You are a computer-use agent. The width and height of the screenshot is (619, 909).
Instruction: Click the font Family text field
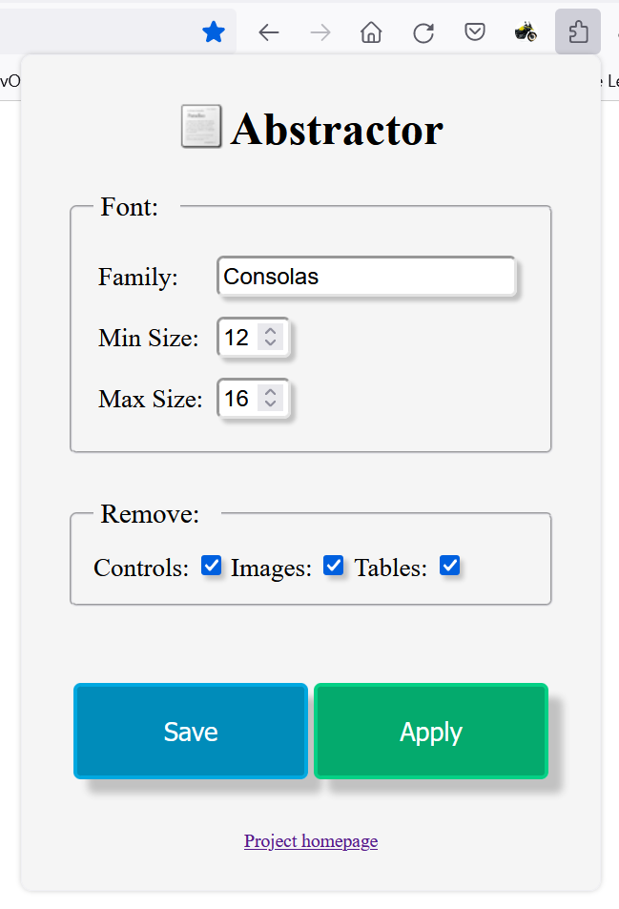366,277
